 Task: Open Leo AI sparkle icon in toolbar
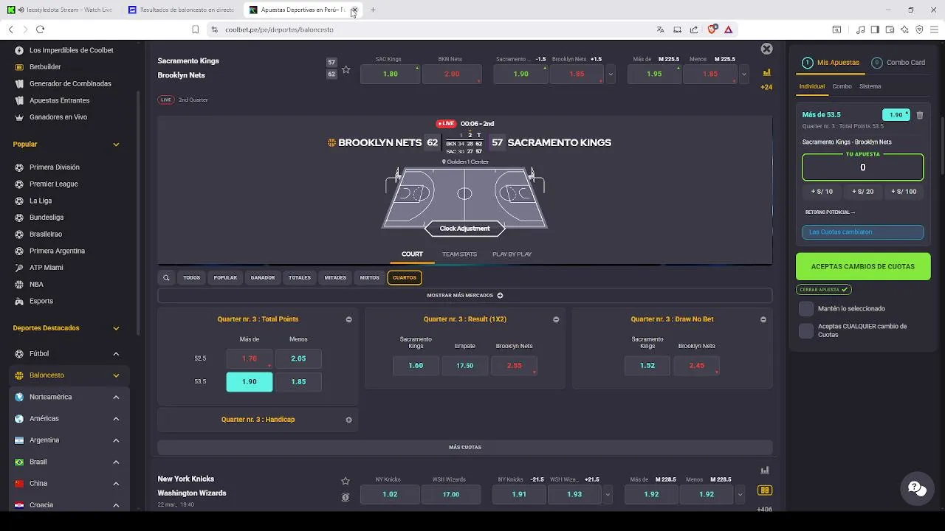click(904, 29)
